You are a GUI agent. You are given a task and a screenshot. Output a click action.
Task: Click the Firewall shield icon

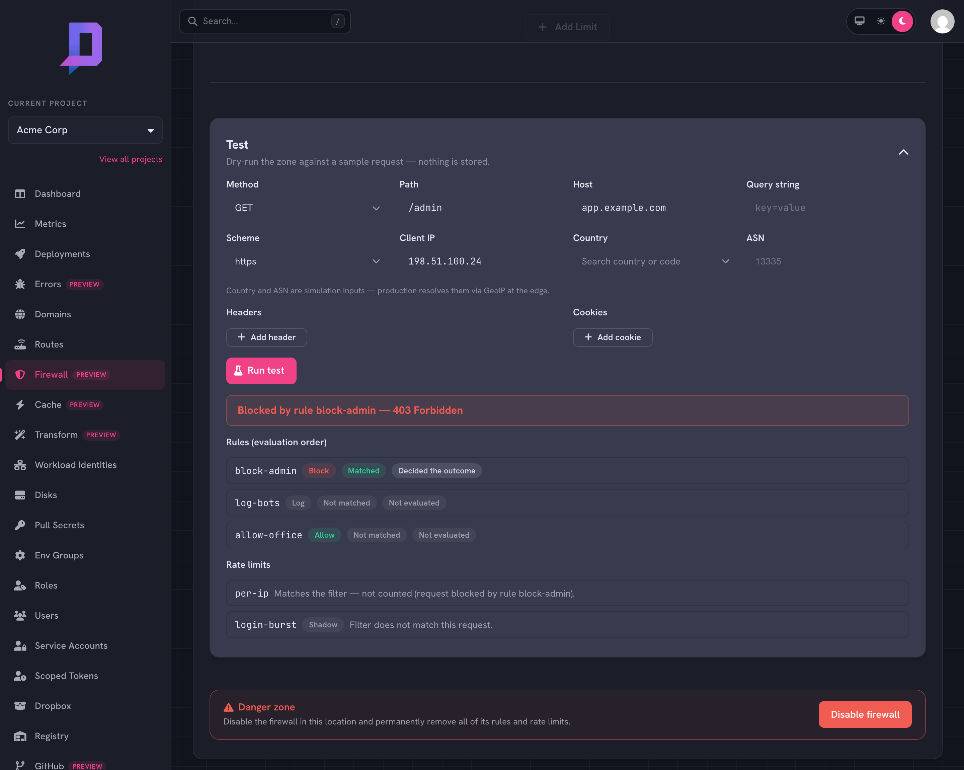tap(20, 374)
